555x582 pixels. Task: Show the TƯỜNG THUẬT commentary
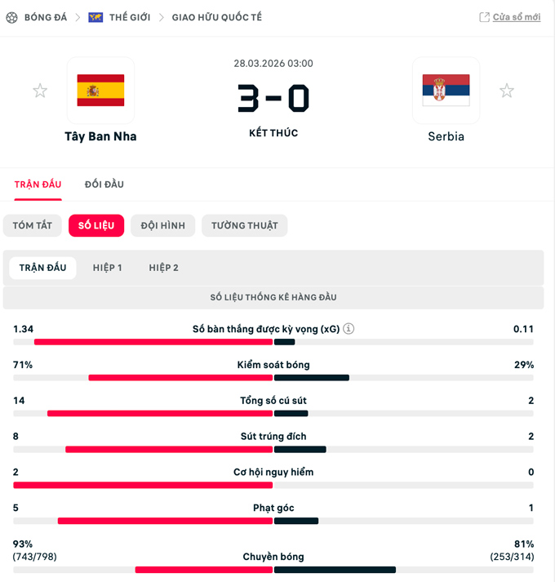click(244, 225)
